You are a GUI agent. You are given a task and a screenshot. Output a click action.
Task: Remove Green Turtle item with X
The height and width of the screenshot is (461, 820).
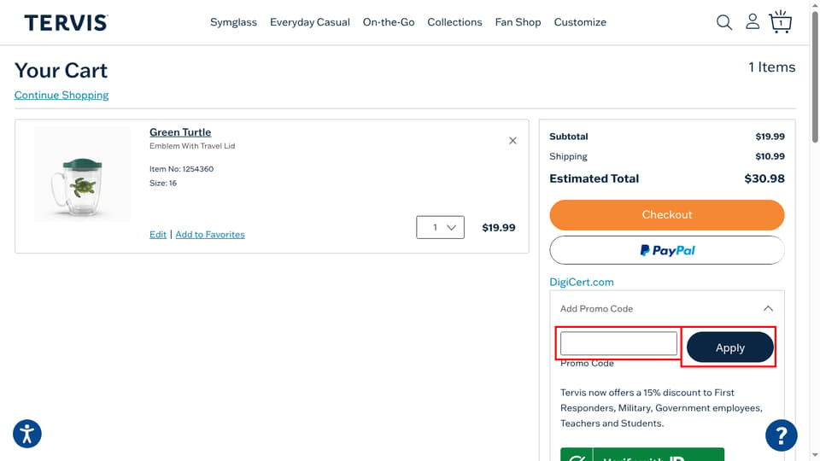pyautogui.click(x=512, y=141)
